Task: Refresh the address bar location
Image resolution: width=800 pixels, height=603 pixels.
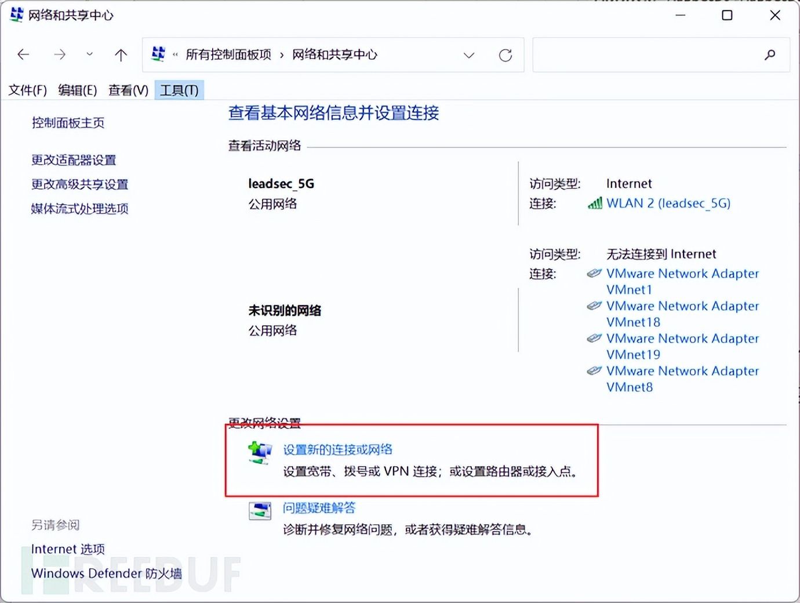Action: (506, 55)
